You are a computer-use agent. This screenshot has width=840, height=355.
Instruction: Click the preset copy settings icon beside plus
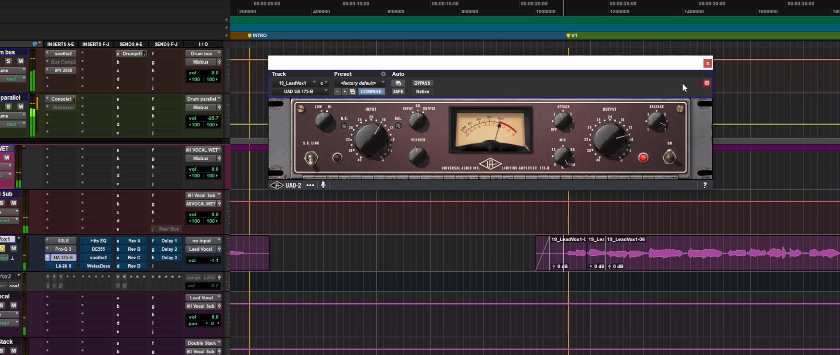[352, 92]
